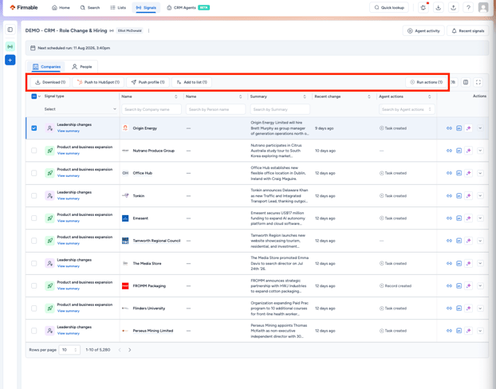Open the column layout icon
The width and height of the screenshot is (496, 389).
(x=466, y=82)
